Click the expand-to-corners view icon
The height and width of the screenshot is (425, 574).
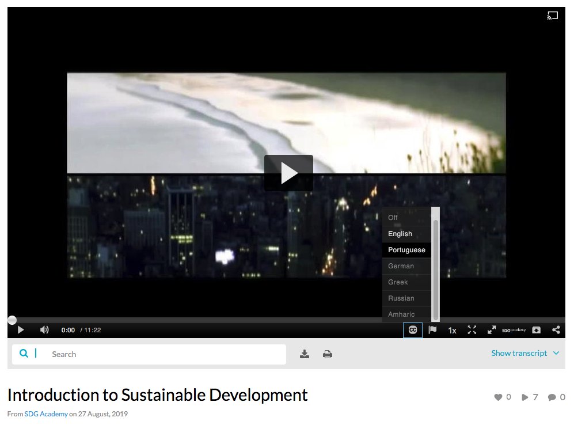tap(472, 330)
